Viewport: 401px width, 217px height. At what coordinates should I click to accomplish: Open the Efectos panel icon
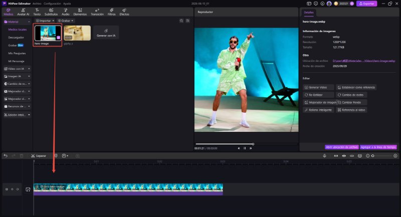pyautogui.click(x=124, y=12)
